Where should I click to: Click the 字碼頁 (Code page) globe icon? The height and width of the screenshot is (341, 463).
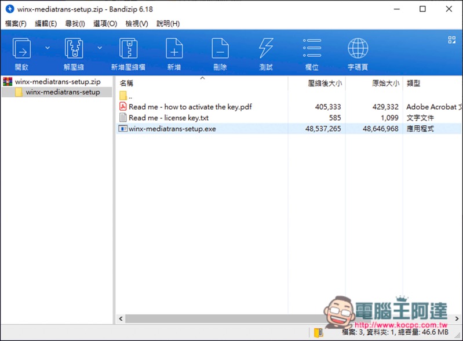pyautogui.click(x=358, y=49)
